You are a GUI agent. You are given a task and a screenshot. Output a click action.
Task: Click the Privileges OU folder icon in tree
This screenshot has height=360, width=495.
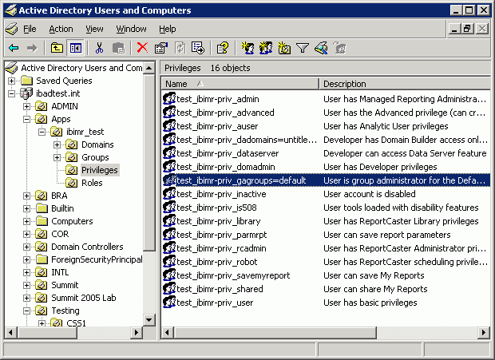click(72, 170)
